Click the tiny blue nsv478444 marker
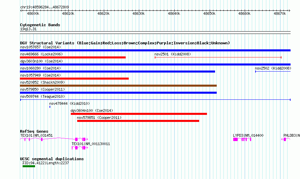This screenshot has width=300, height=179. [50, 107]
